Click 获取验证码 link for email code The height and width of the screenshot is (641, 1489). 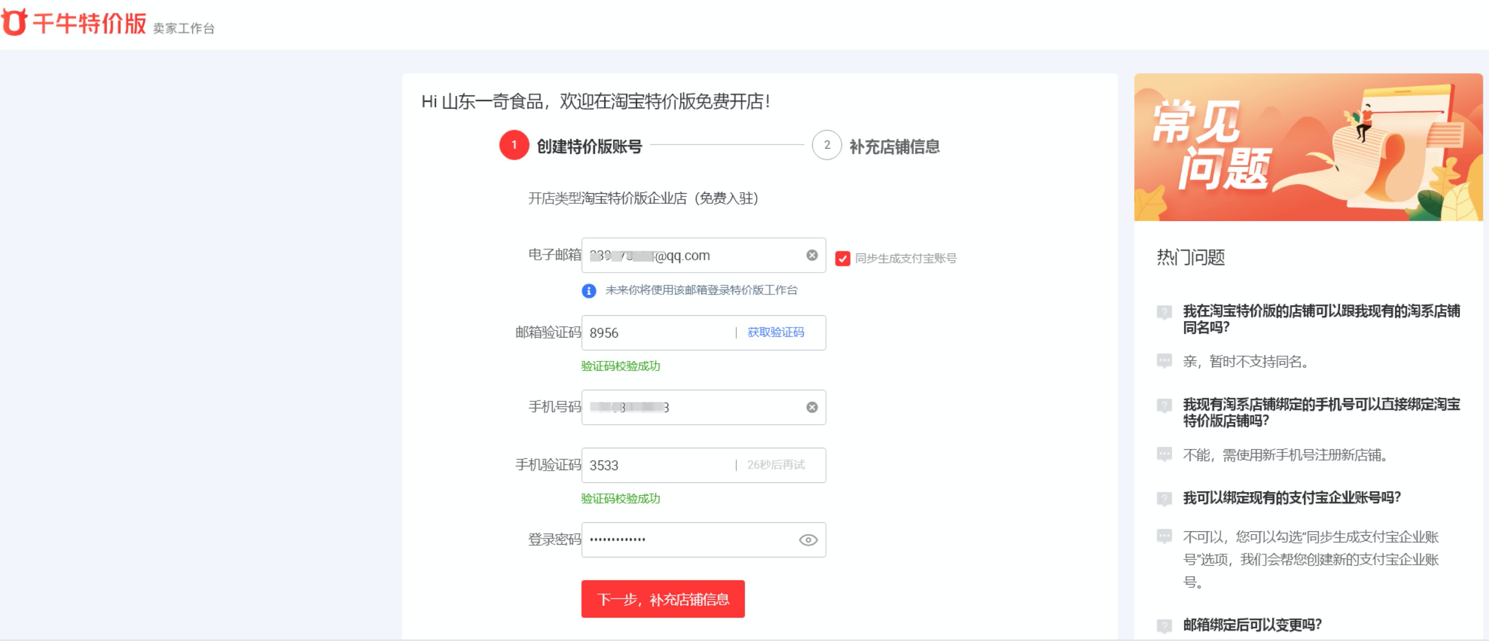(775, 332)
